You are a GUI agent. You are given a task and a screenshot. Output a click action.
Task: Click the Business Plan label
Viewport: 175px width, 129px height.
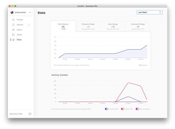pyautogui.click(x=16, y=114)
